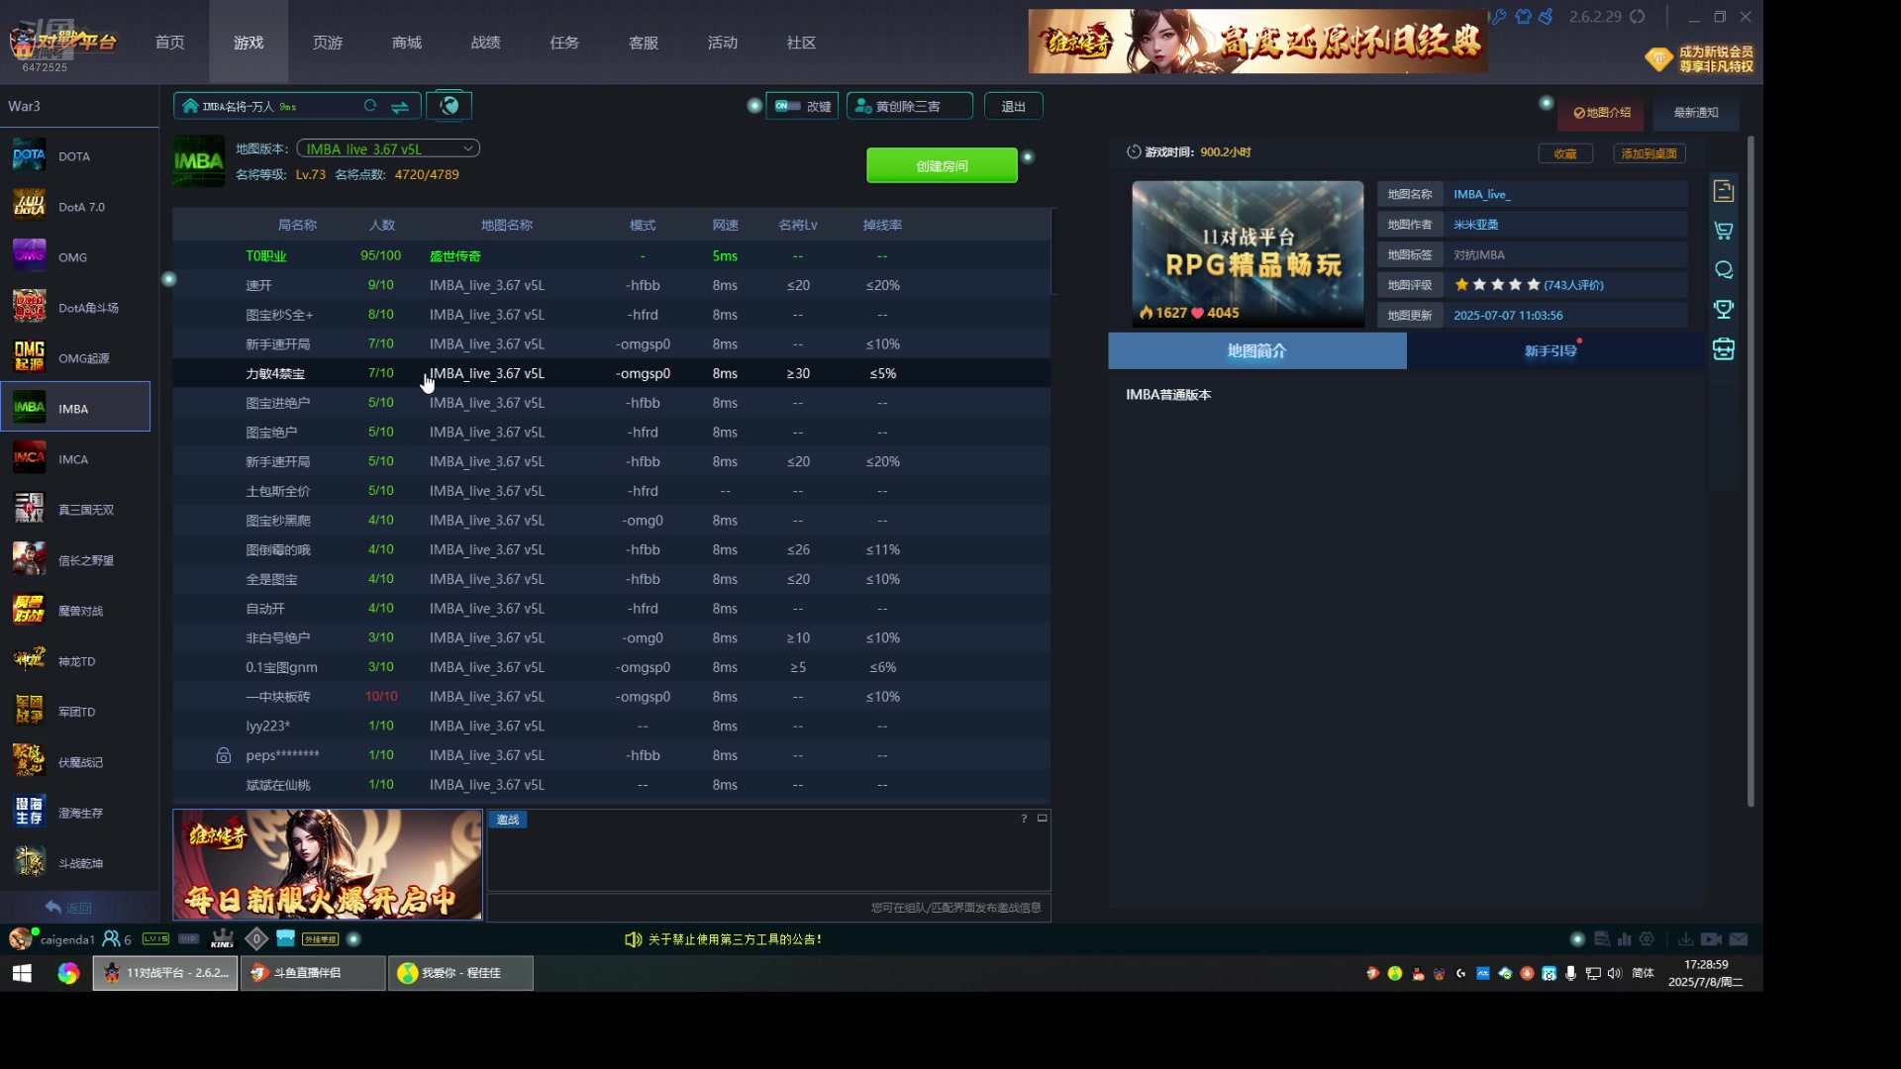The width and height of the screenshot is (1901, 1069).
Task: Open the shopping cart icon on right rail
Action: point(1724,231)
